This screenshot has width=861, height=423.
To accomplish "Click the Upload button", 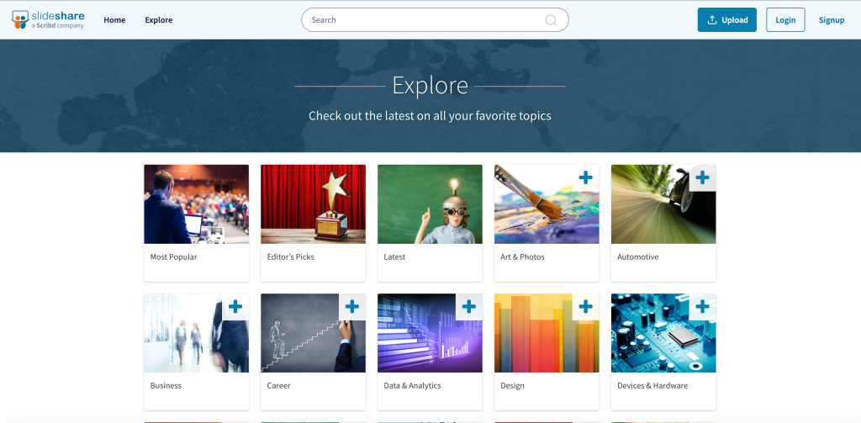I will [726, 20].
